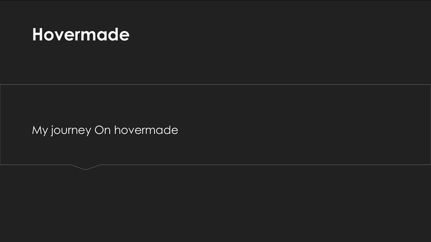Click the blank area between the title and the subtitle box
The width and height of the screenshot is (431, 242).
point(215,65)
